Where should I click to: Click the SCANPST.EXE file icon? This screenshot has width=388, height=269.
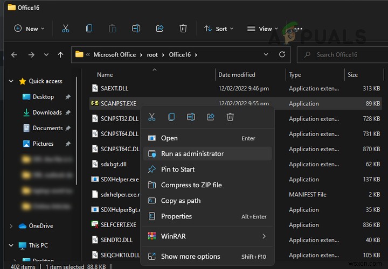[95, 103]
